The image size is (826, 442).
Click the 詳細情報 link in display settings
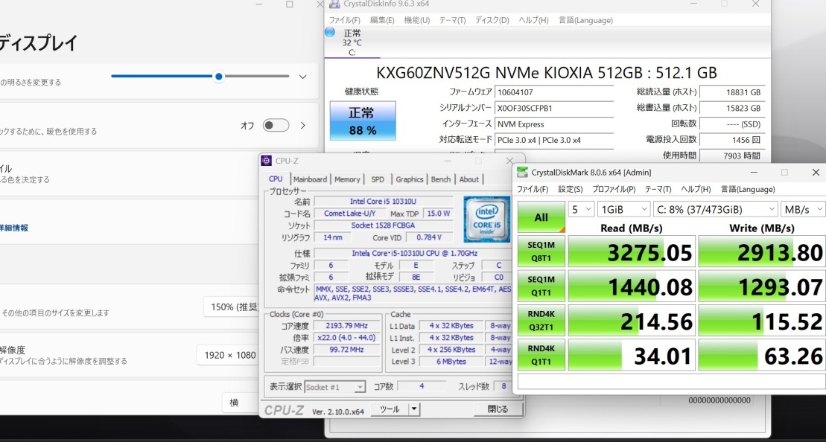(14, 228)
